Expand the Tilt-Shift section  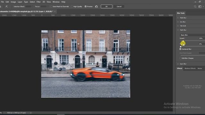[178, 26]
